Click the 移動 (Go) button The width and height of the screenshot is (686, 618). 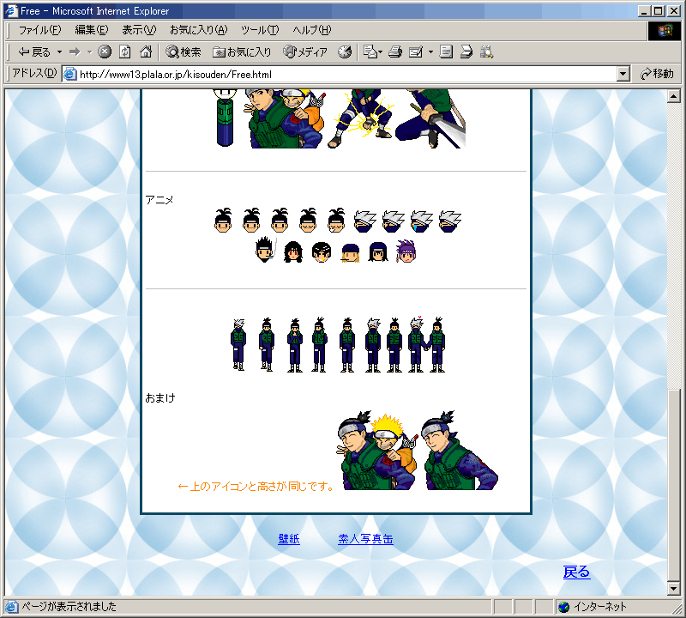click(657, 74)
